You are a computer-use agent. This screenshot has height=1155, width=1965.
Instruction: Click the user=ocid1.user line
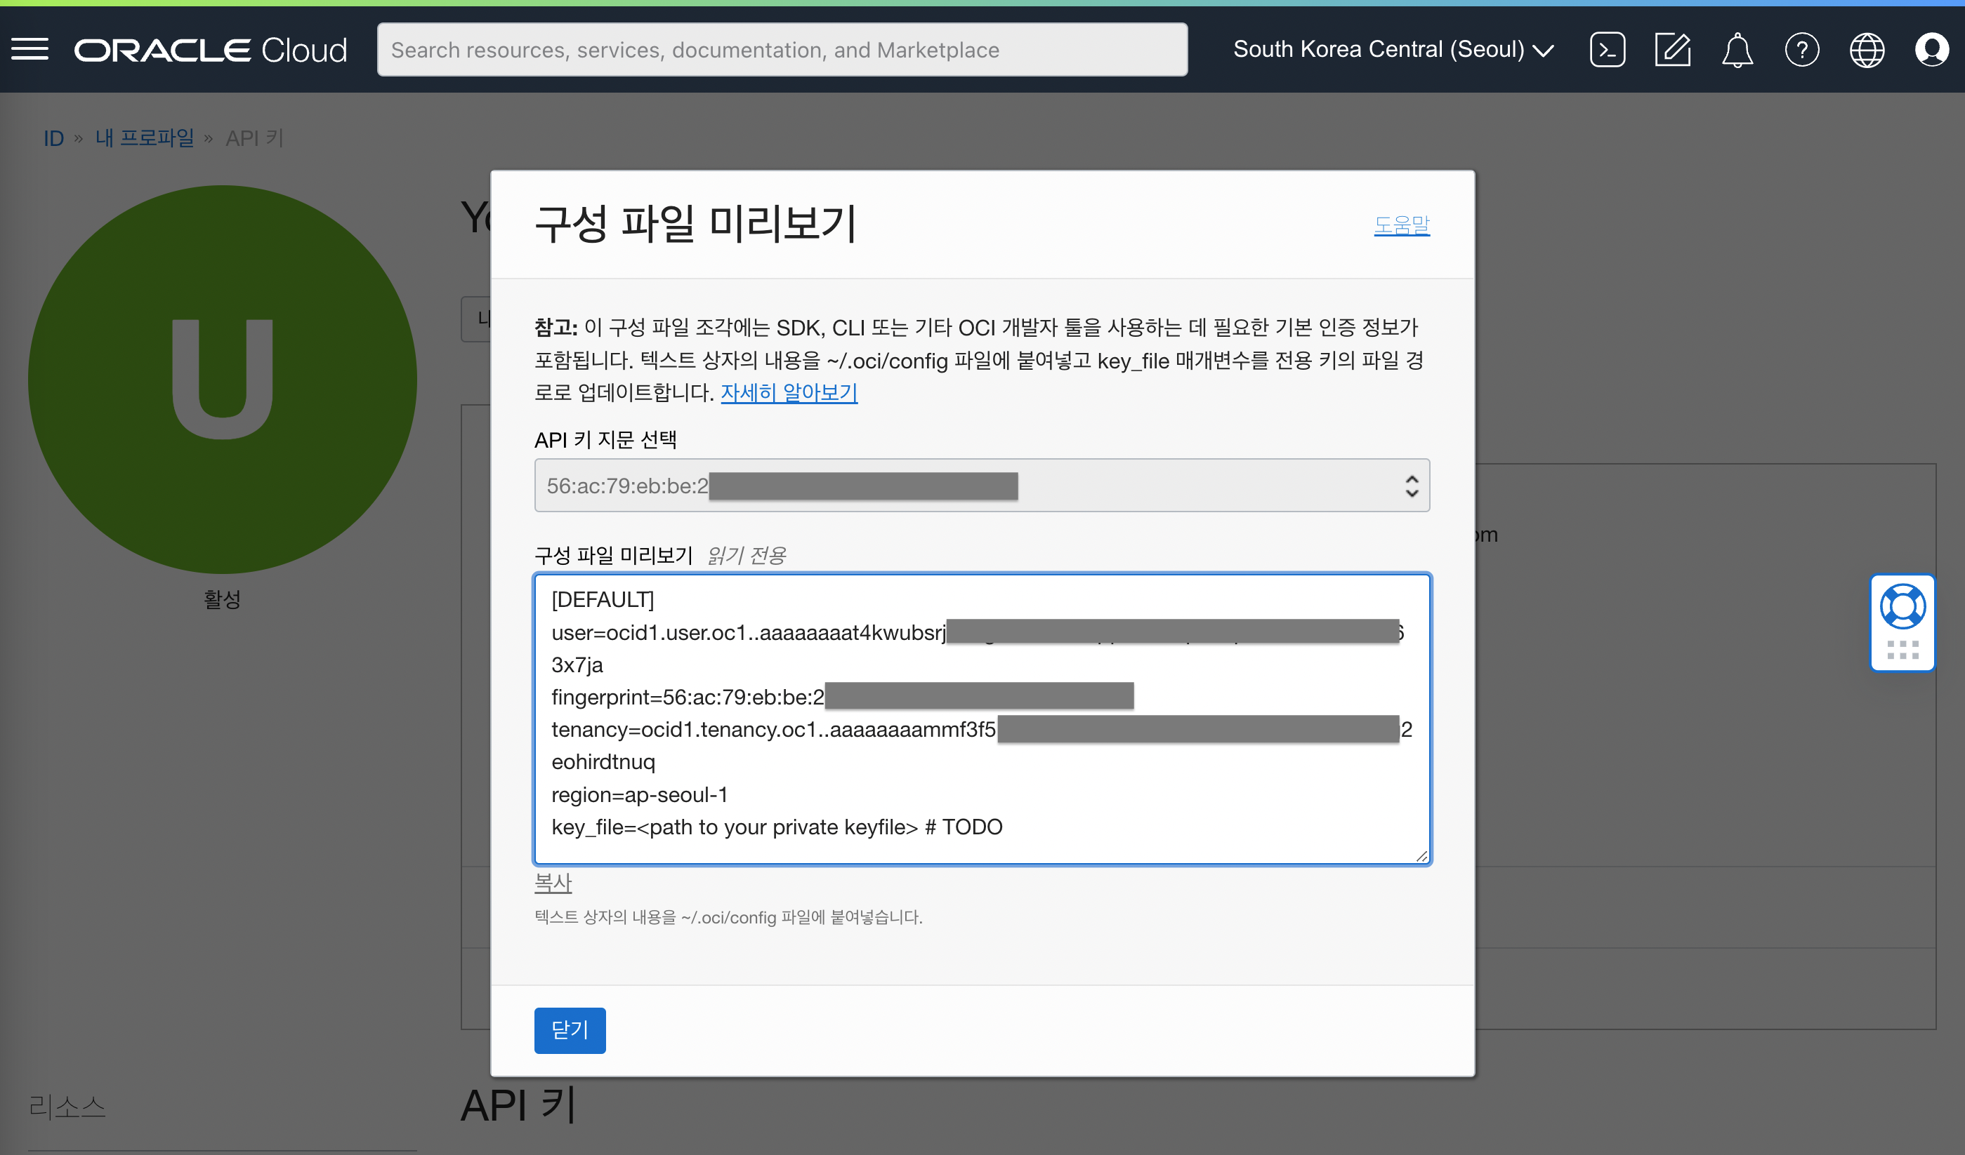(x=977, y=632)
